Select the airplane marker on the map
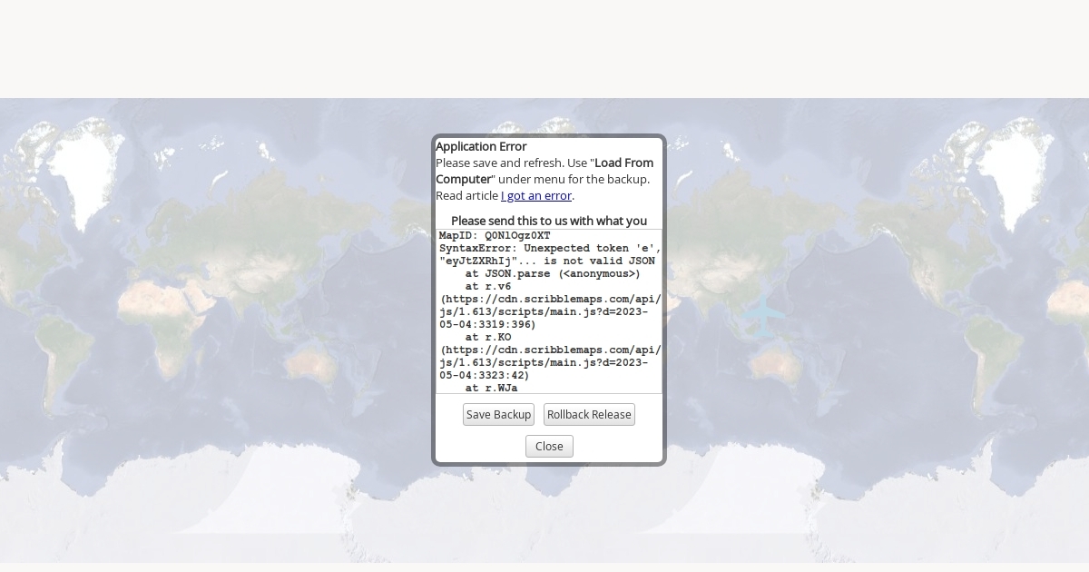Viewport: 1089px width, 572px height. coord(764,315)
